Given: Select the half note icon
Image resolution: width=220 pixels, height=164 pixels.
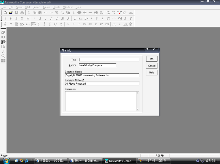Looking at the screenshot, I should click(x=40, y=18).
